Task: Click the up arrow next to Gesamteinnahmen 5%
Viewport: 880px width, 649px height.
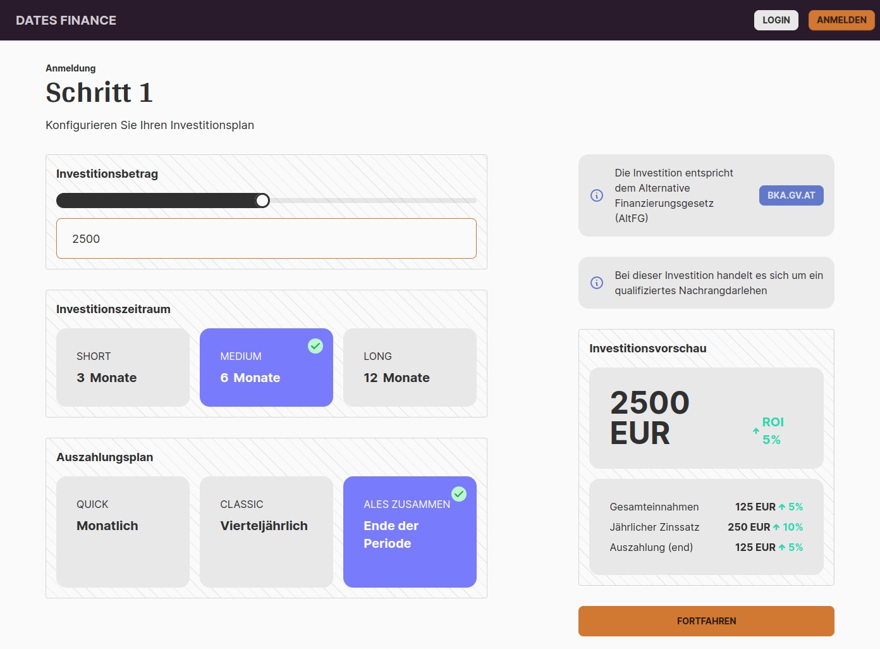Action: [x=783, y=506]
